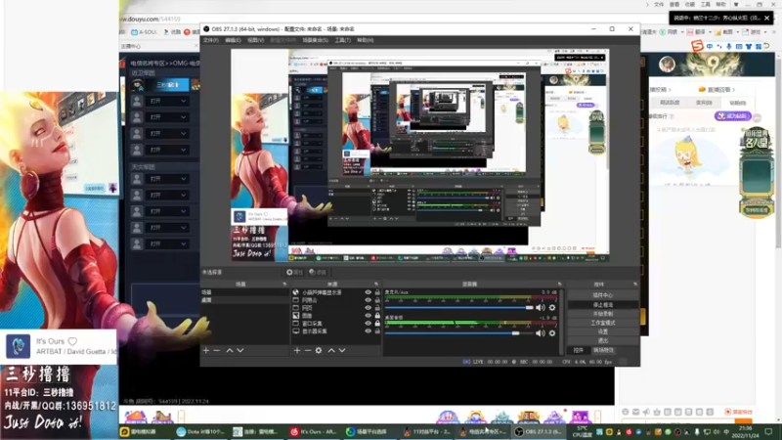Enable 工作室模式 from the controls dock
The height and width of the screenshot is (440, 782).
(602, 323)
